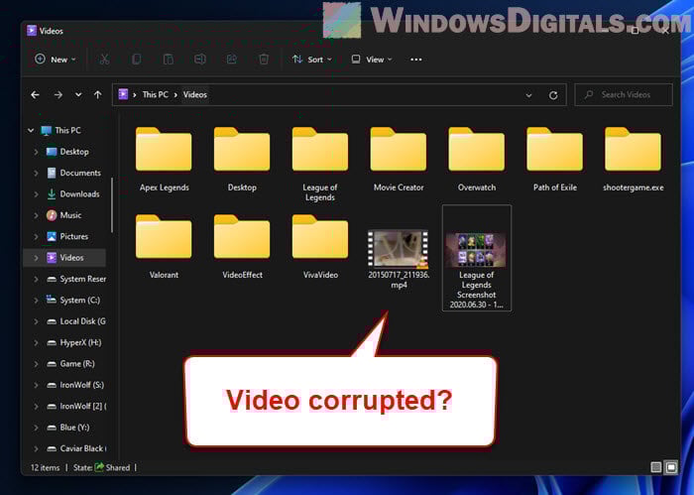
Task: Click the Copy icon in toolbar
Action: point(137,60)
